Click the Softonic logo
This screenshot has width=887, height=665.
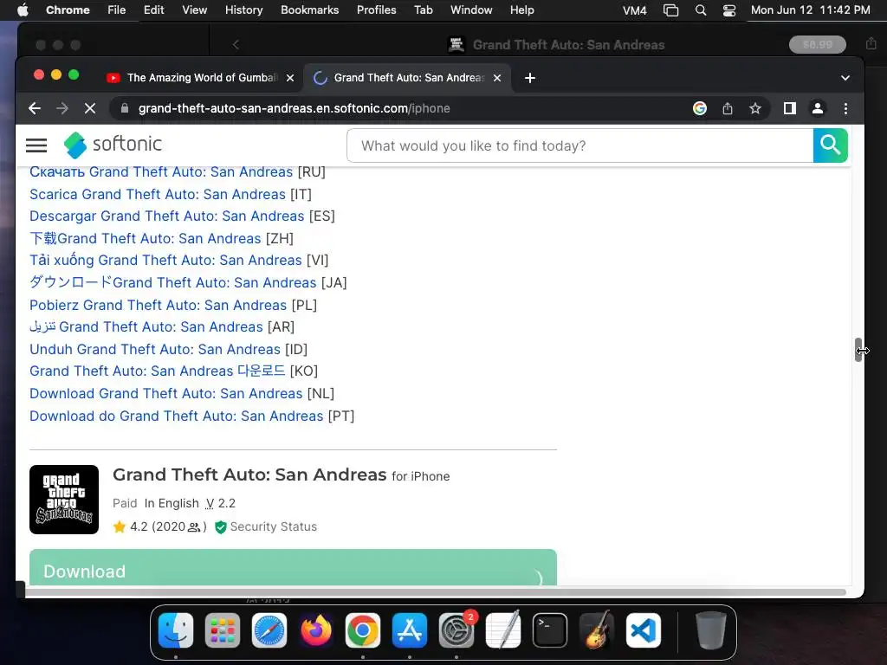(113, 145)
